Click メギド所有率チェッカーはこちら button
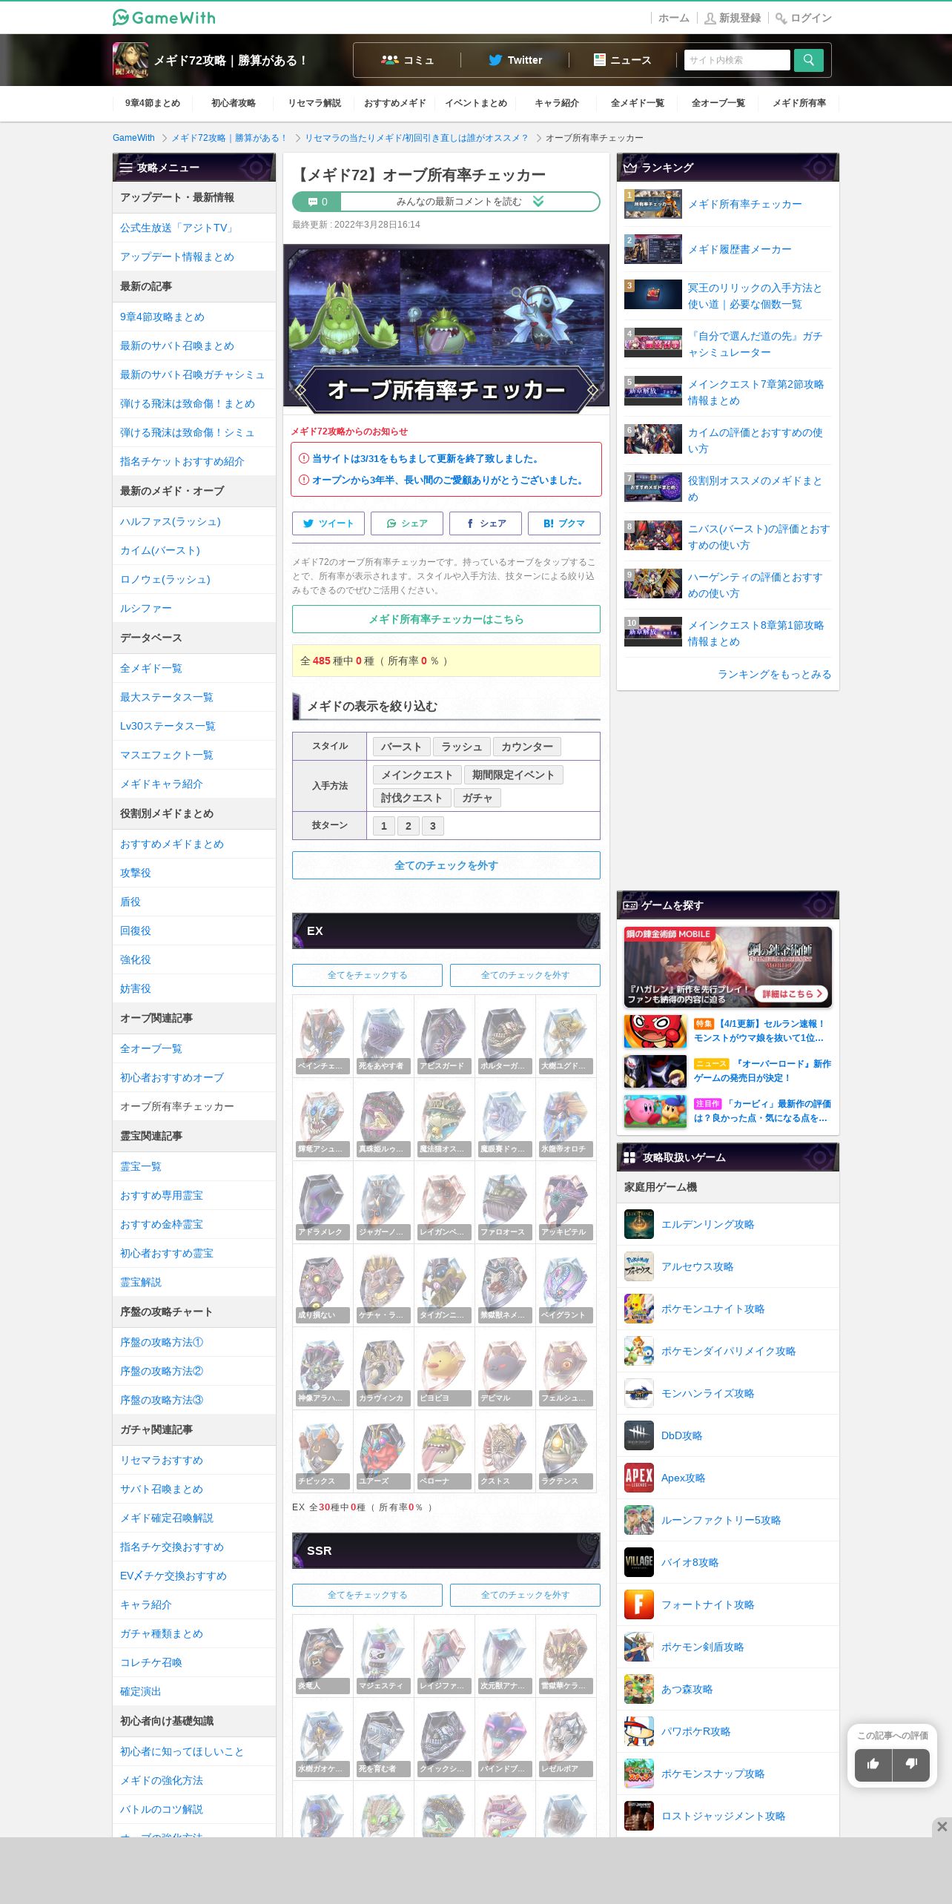This screenshot has width=952, height=1904. [x=446, y=619]
